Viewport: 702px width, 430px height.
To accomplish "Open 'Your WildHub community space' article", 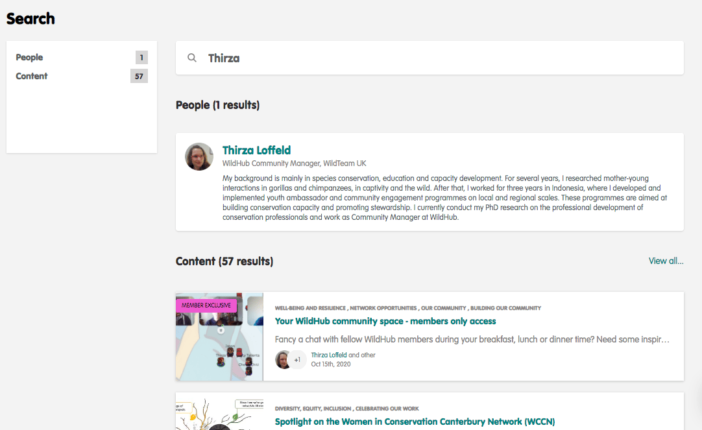I will (385, 321).
